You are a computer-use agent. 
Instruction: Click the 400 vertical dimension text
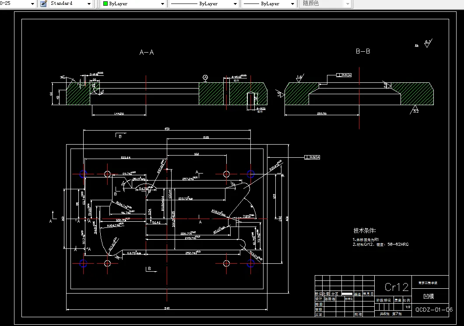click(287, 219)
